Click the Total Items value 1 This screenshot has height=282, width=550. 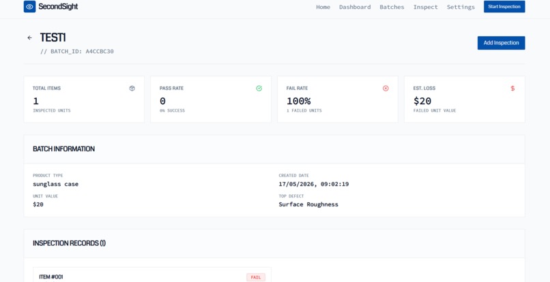[x=35, y=101]
